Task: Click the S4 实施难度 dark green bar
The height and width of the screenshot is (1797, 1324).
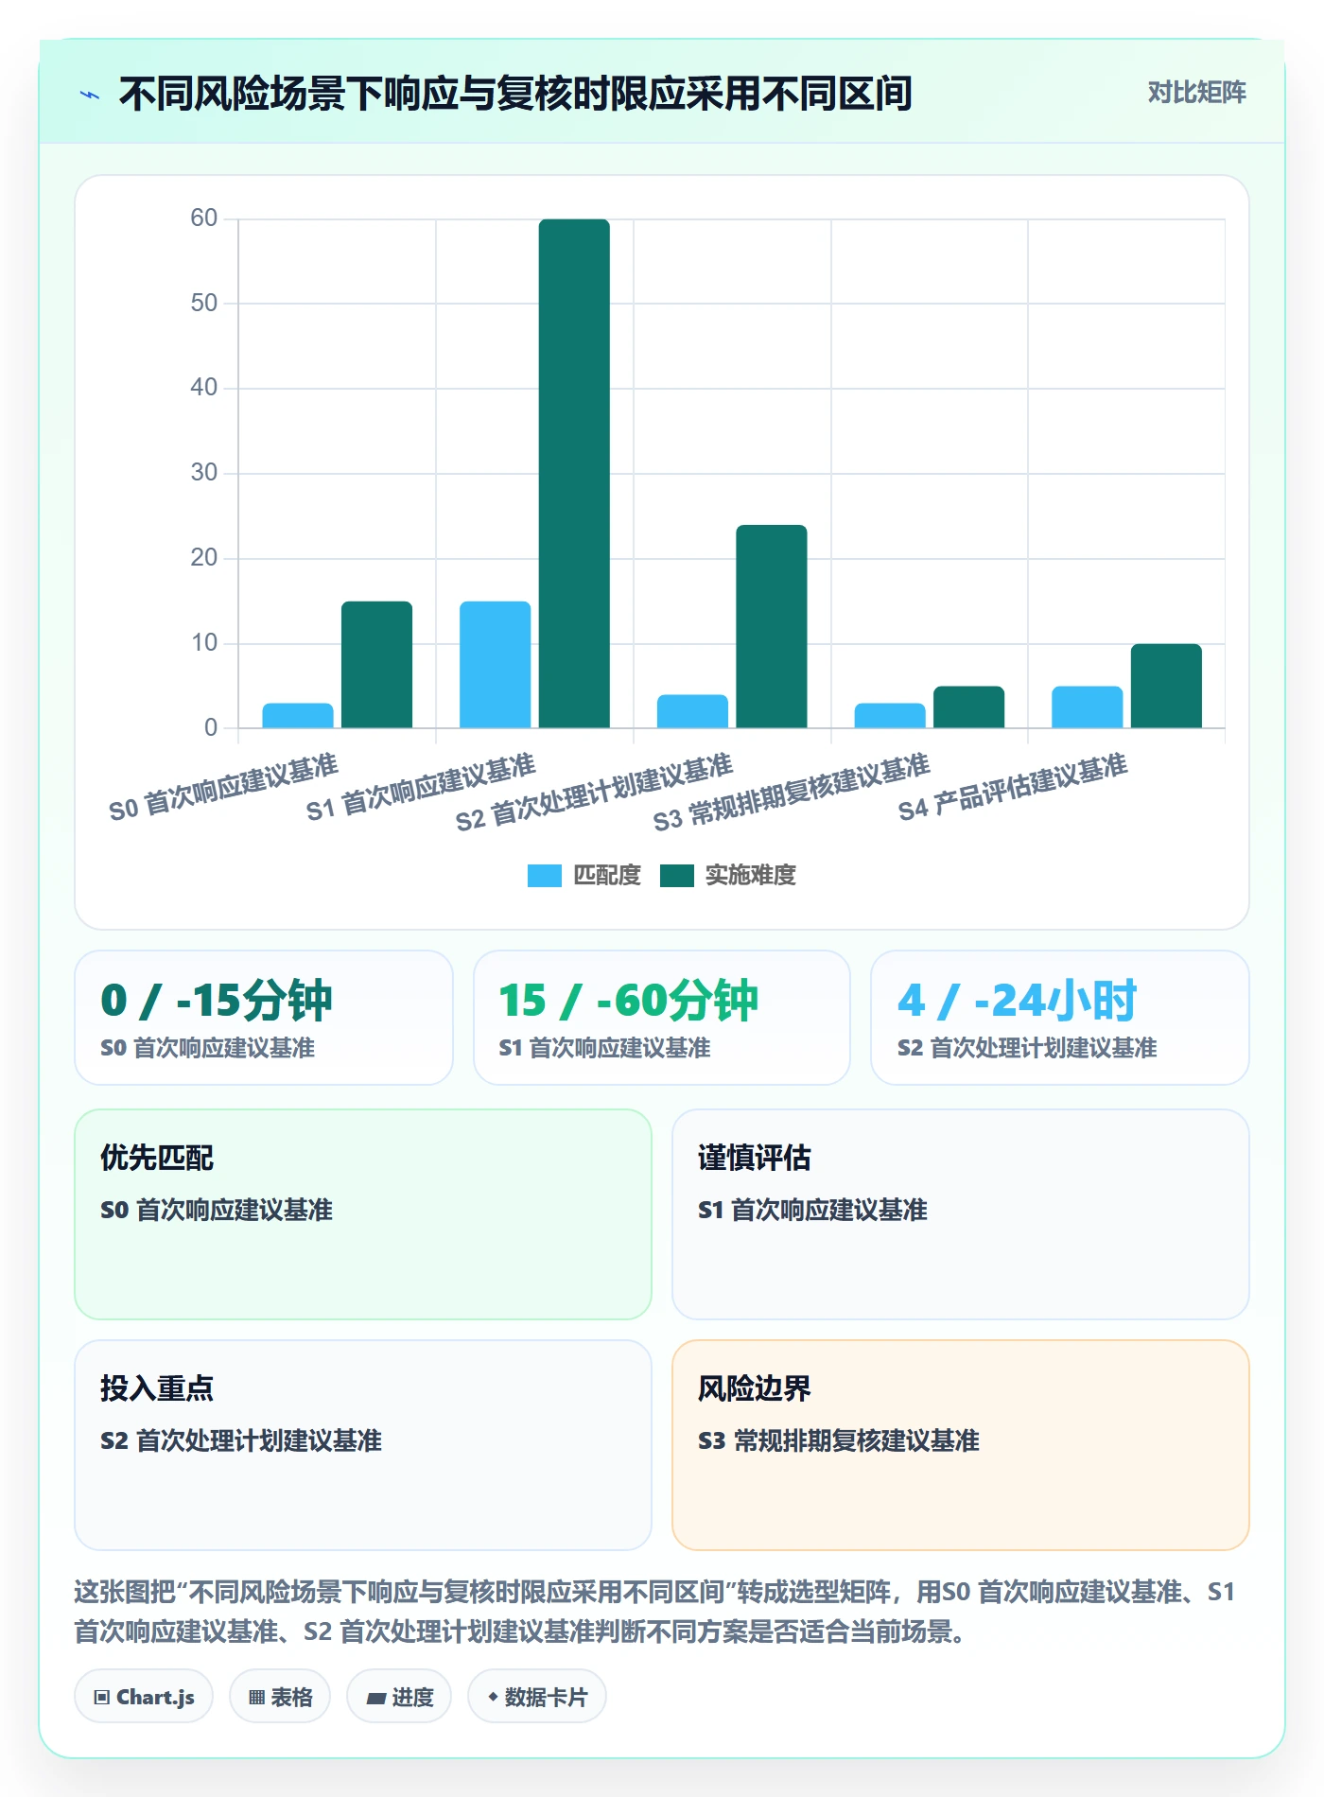Action: [x=1166, y=686]
